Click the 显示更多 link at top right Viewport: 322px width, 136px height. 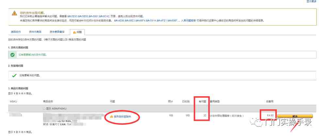point(312,1)
